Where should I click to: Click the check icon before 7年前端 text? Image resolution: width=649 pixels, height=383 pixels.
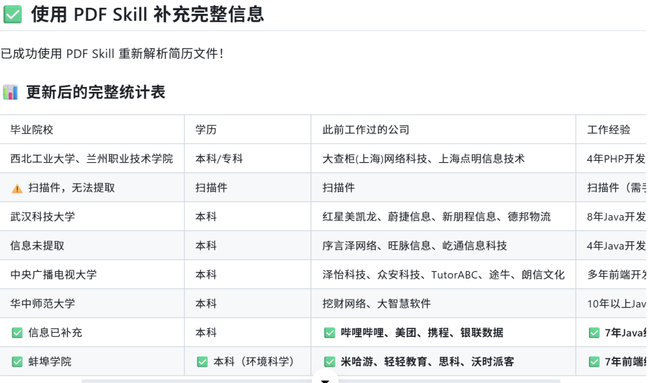click(594, 362)
